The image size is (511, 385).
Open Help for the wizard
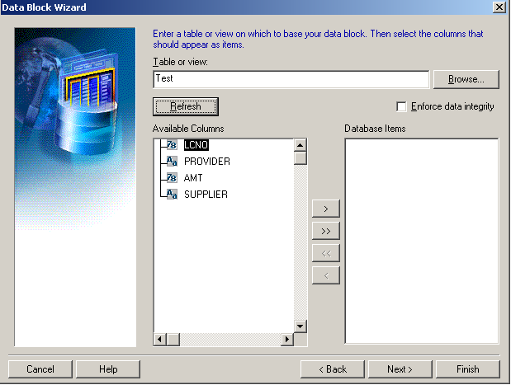pyautogui.click(x=108, y=369)
